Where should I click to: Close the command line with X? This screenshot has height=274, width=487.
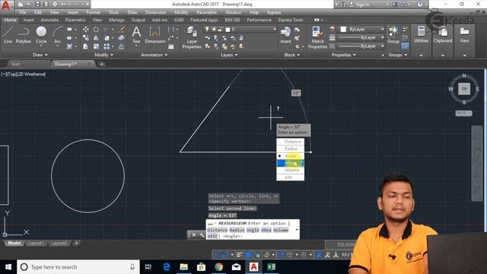pos(194,235)
